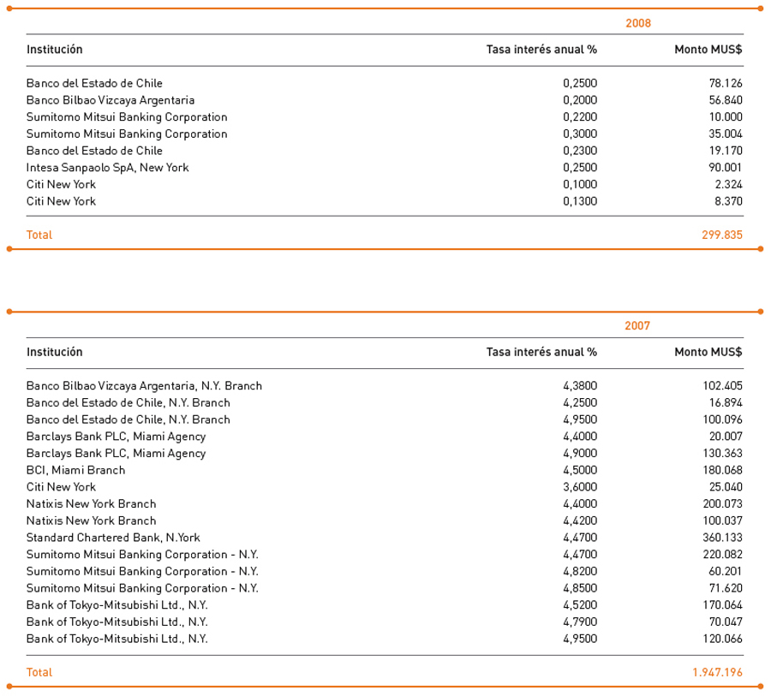Click rate 0,2500 in the Intesa Sanpaolo row
This screenshot has width=771, height=696.
click(580, 168)
